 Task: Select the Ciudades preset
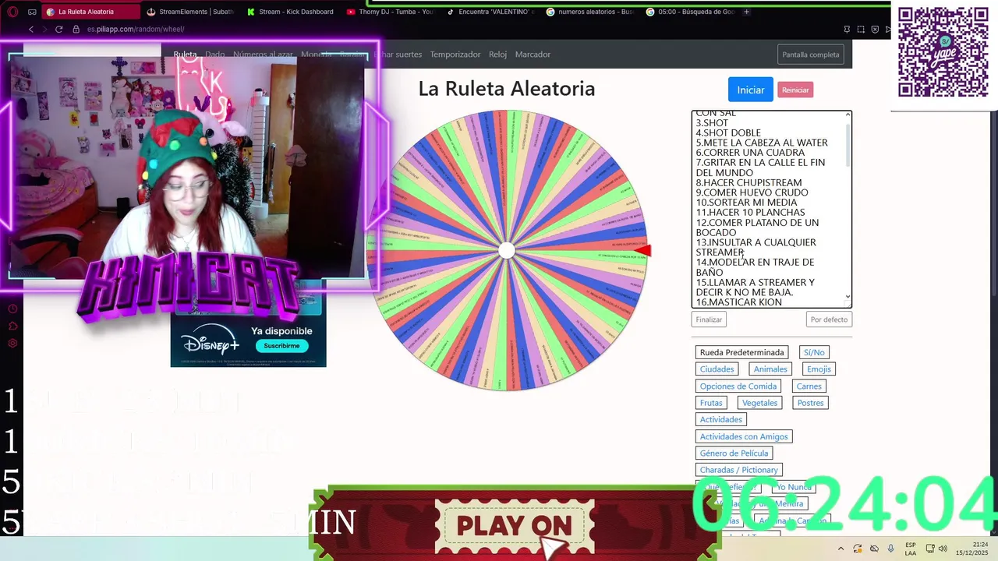[717, 369]
